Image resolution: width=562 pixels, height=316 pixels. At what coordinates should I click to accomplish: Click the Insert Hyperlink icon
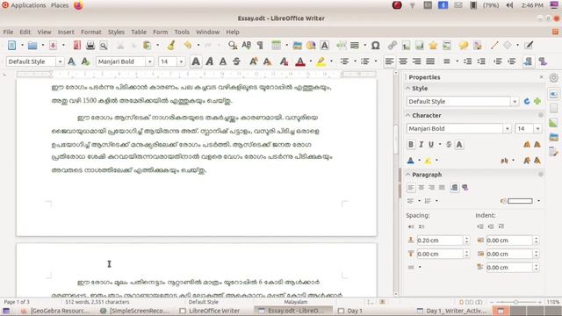[393, 45]
